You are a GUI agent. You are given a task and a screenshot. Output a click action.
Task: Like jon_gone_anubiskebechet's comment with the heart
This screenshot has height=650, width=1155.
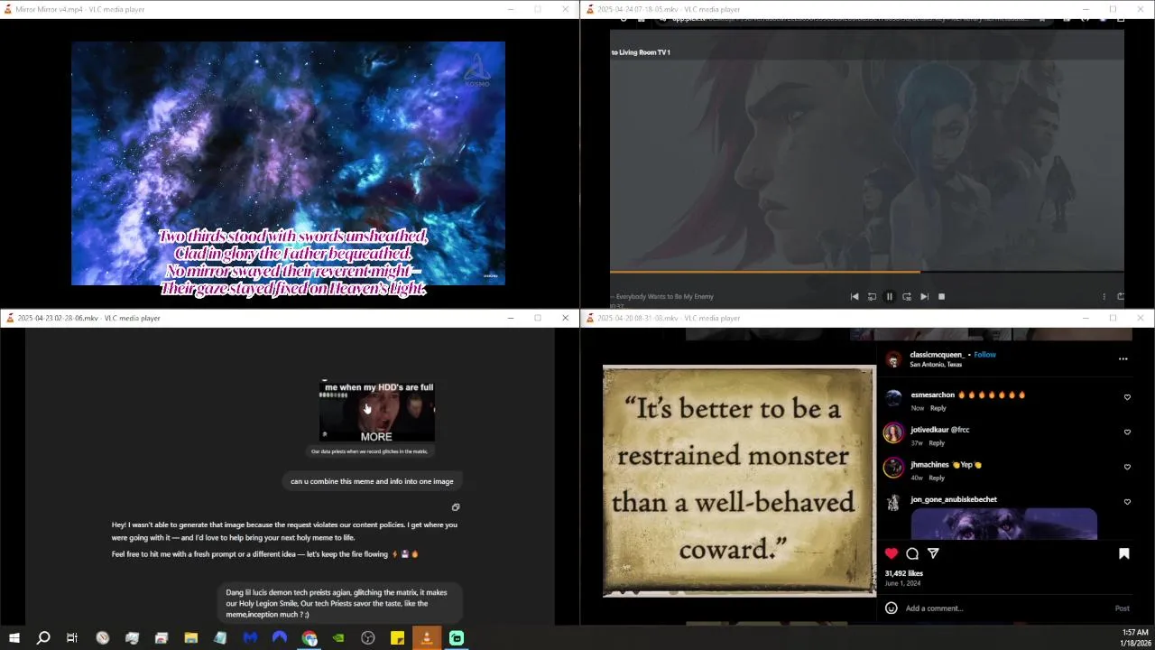click(x=1127, y=502)
